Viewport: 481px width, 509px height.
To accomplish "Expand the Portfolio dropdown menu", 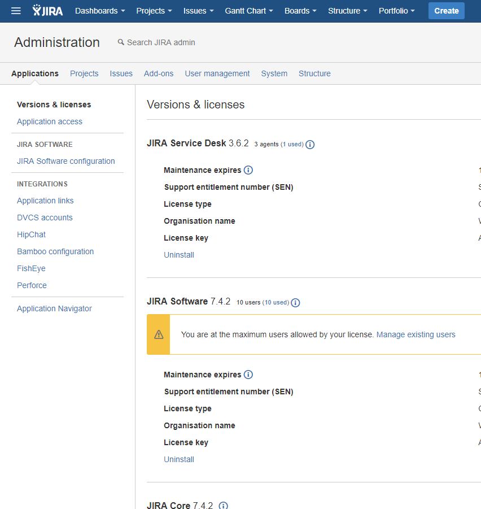I will pos(397,11).
